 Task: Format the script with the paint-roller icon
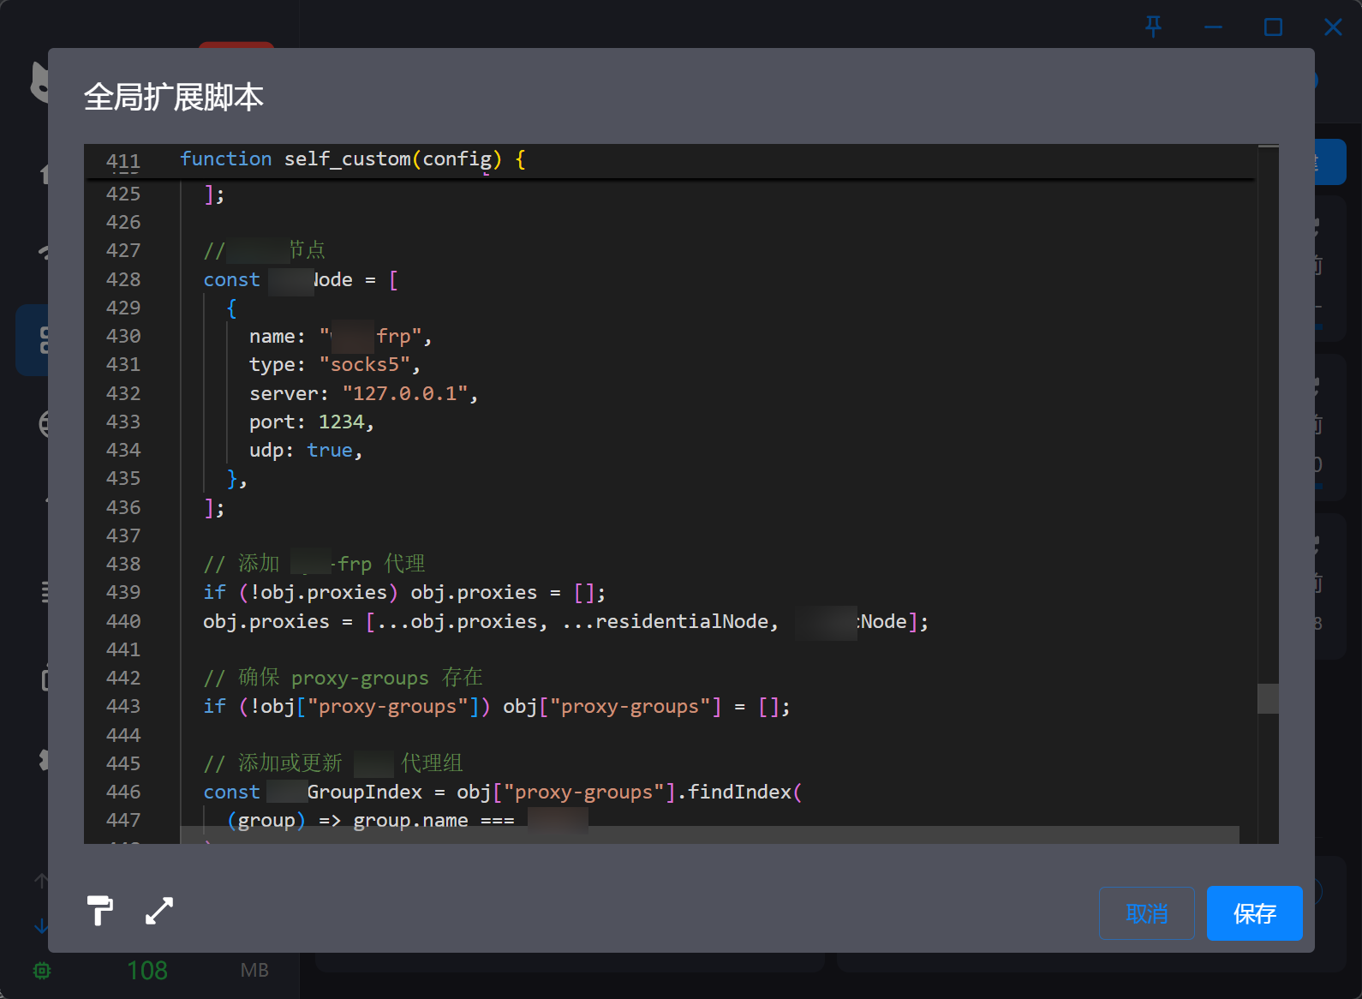(100, 911)
